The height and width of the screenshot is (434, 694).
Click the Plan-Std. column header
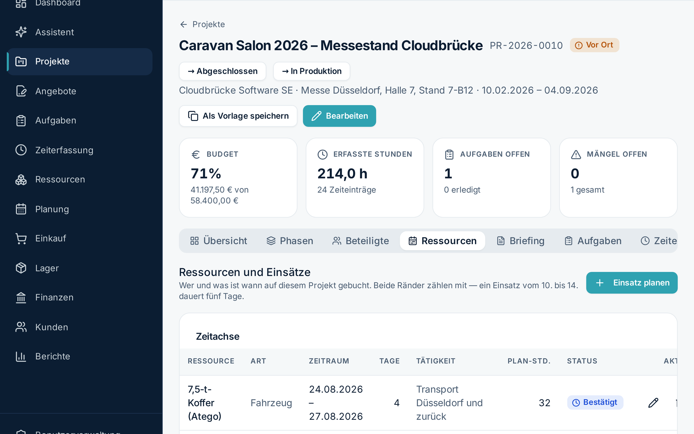click(x=529, y=361)
